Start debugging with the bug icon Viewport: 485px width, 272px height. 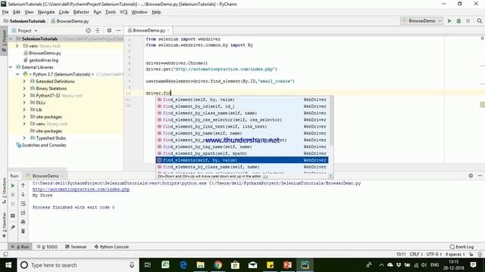coord(458,21)
